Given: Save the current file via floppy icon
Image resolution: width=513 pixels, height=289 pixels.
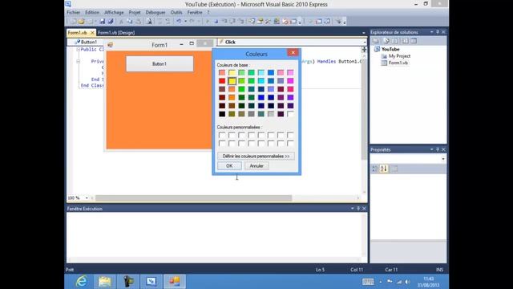Looking at the screenshot, I should (x=103, y=22).
